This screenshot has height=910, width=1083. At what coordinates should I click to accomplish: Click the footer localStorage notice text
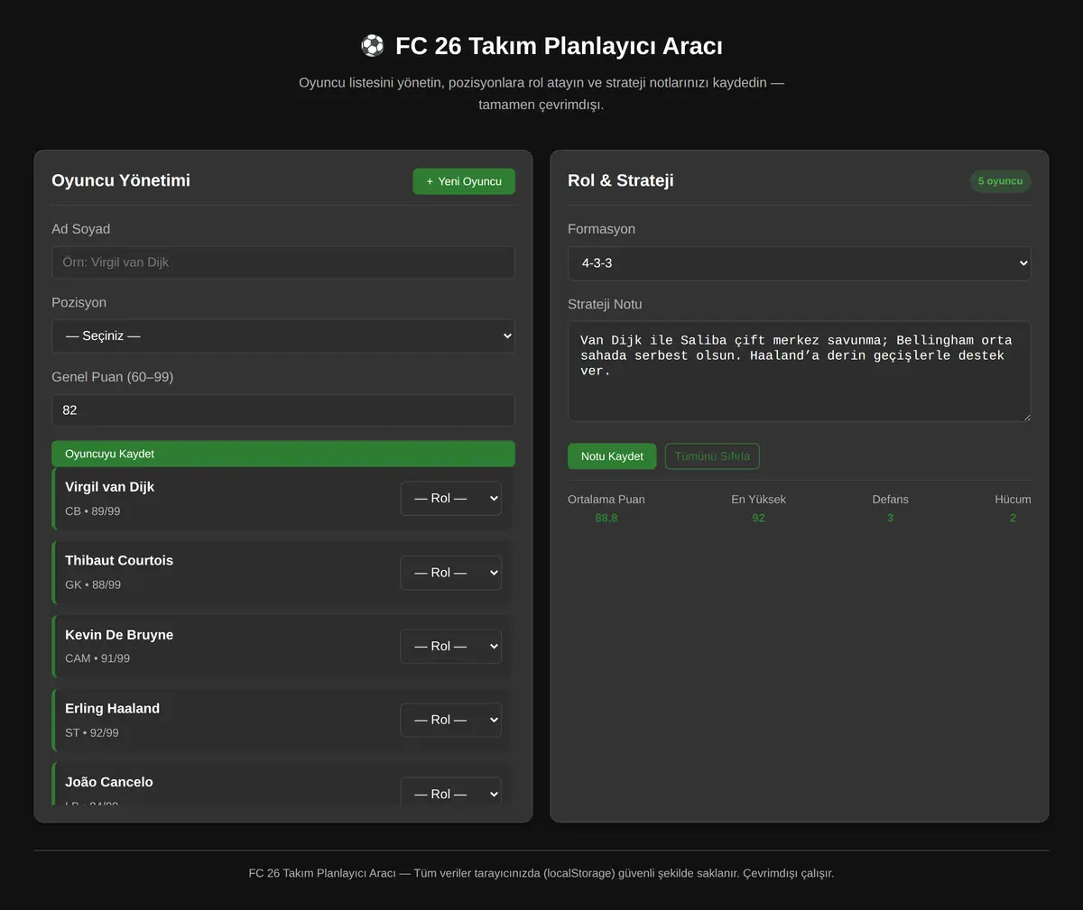[541, 873]
